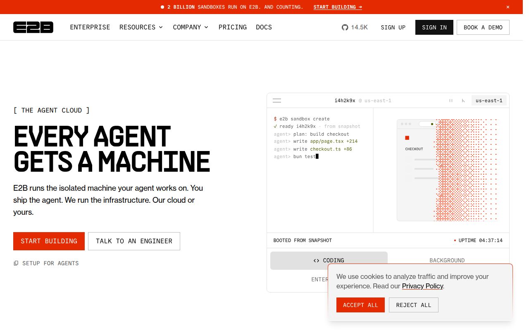The width and height of the screenshot is (529, 331).
Task: Open the Enterprise nav item
Action: pos(90,27)
